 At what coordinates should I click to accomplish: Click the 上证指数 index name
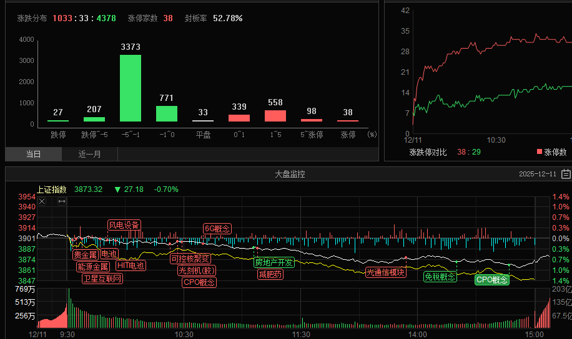point(52,189)
